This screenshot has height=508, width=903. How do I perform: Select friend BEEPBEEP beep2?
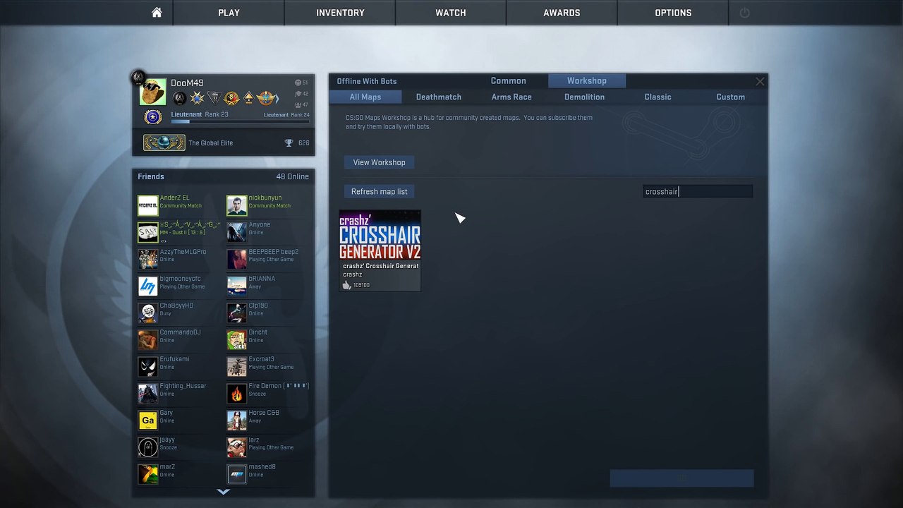pos(268,259)
